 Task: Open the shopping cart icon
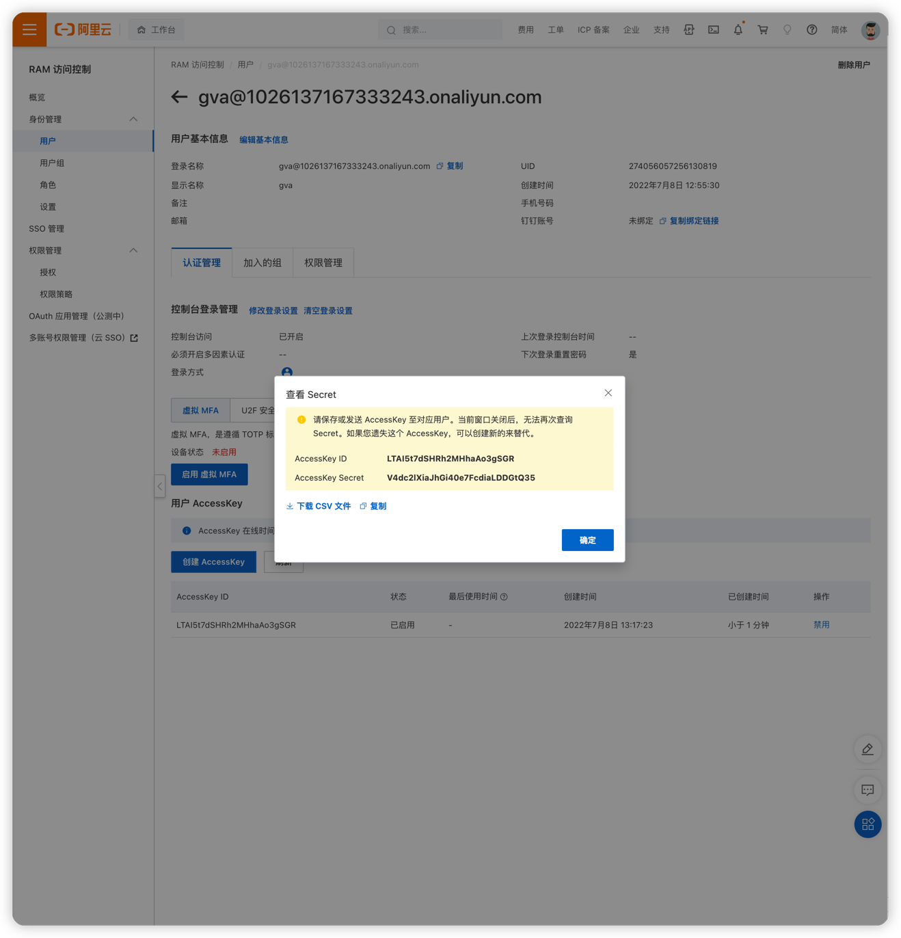(x=763, y=29)
